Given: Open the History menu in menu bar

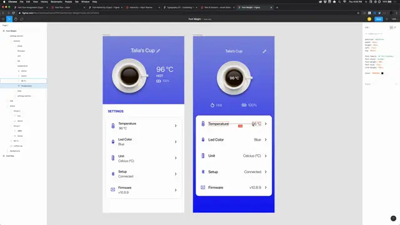Looking at the screenshot, I should (44, 1).
